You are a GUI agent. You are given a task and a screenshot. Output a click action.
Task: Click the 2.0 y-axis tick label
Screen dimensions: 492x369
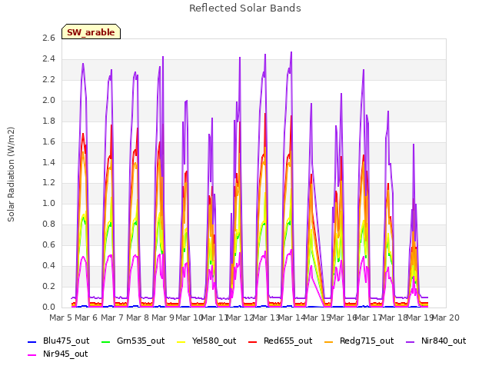(49, 100)
